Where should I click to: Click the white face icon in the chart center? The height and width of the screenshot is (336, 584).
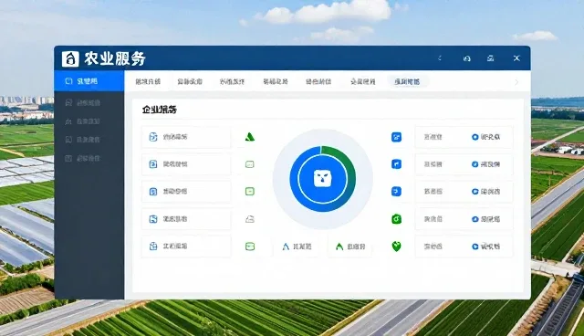coord(322,178)
